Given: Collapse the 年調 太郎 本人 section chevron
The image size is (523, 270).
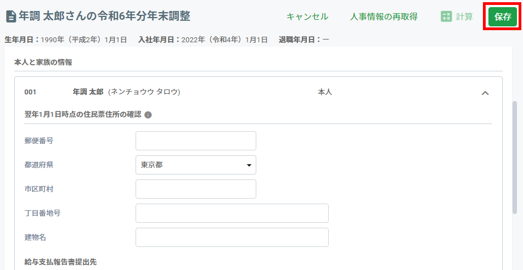Looking at the screenshot, I should pyautogui.click(x=485, y=93).
